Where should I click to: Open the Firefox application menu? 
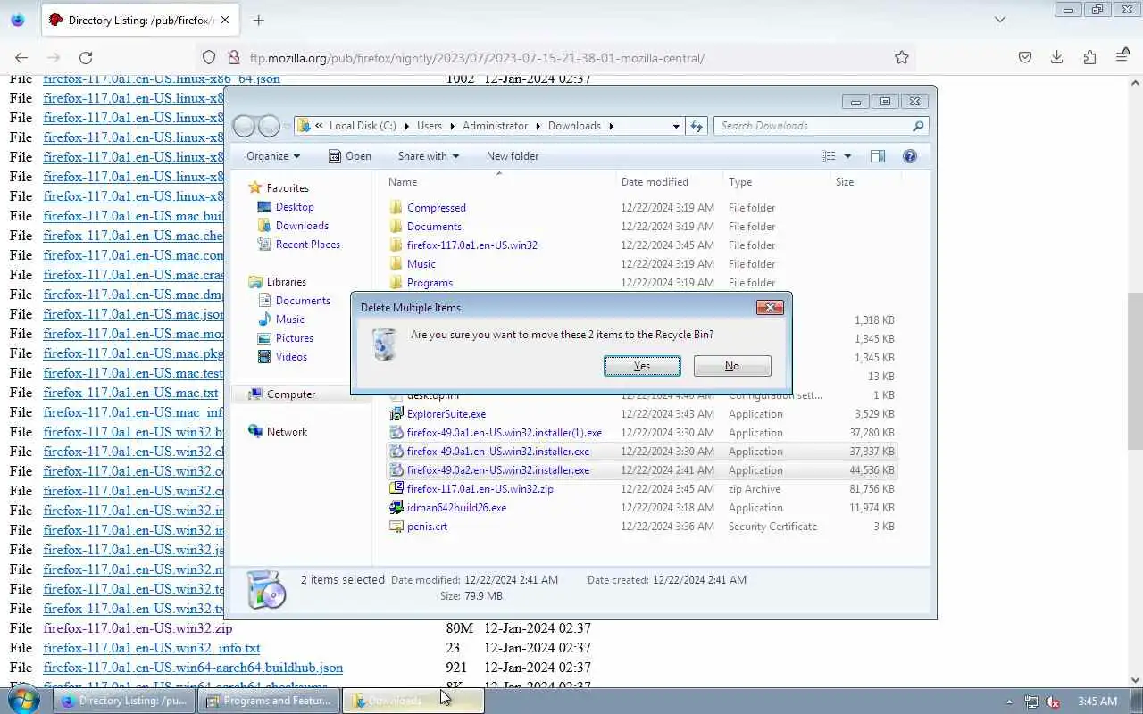(x=1122, y=57)
